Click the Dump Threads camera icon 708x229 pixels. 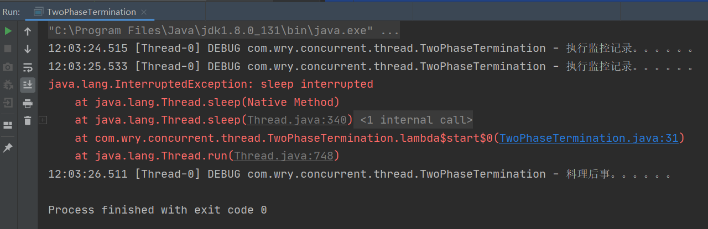[8, 67]
